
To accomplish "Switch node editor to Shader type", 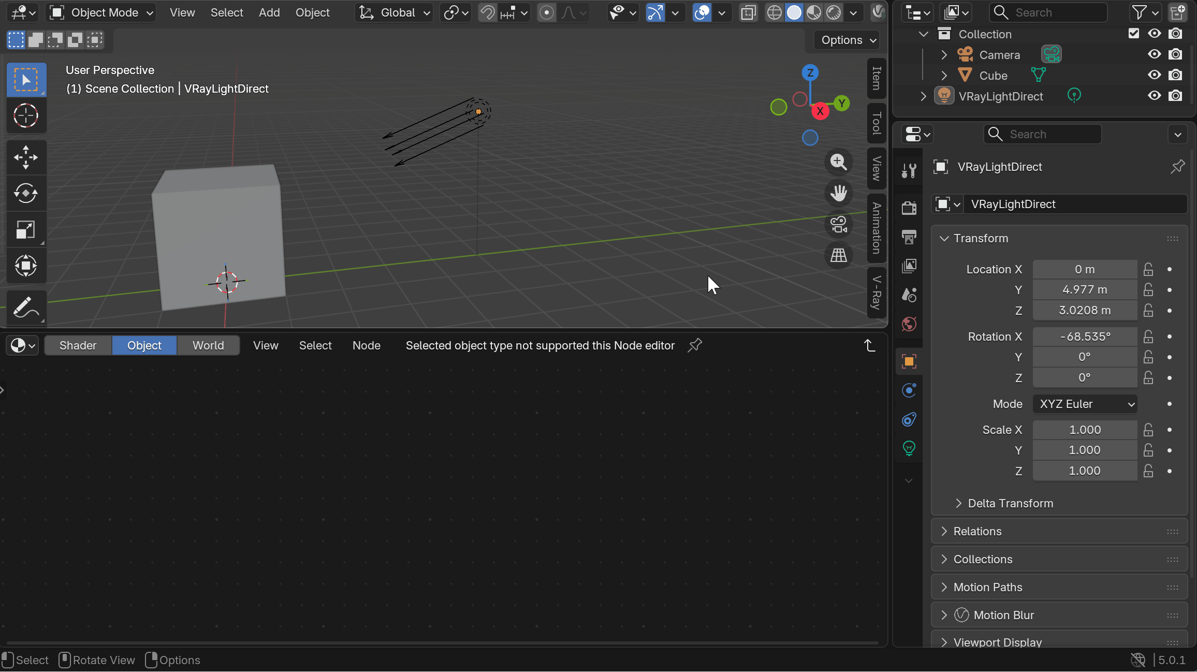I will [x=78, y=345].
